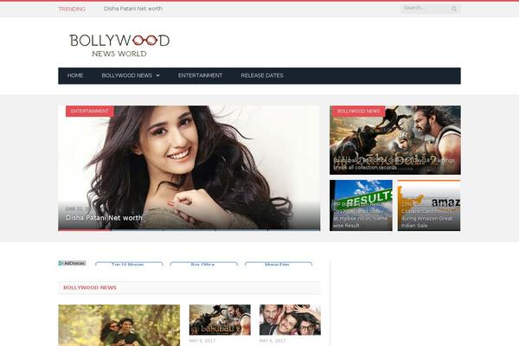
Task: Go to the HOME menu item
Action: [75, 75]
